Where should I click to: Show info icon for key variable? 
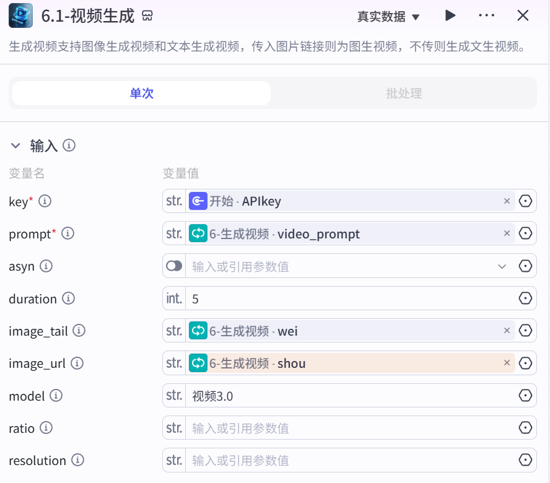click(45, 201)
